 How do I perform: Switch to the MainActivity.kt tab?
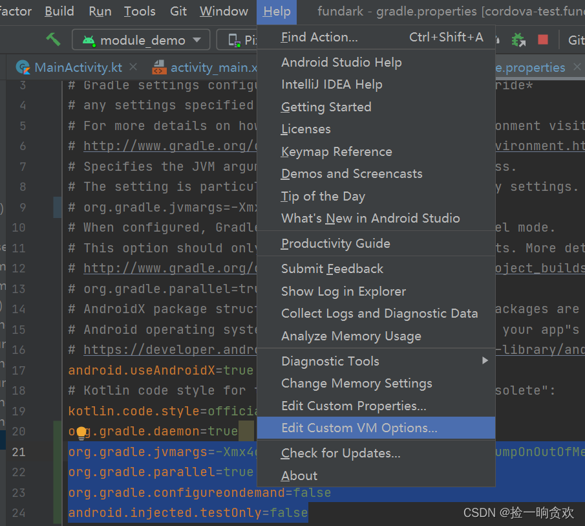pyautogui.click(x=78, y=67)
